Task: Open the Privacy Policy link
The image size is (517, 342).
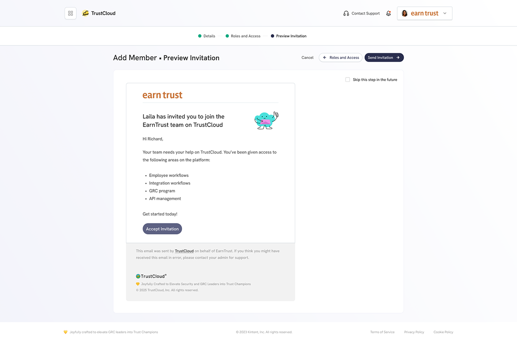Action: coord(414,332)
